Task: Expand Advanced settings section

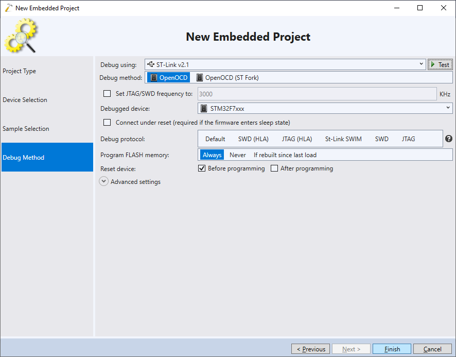Action: (103, 181)
